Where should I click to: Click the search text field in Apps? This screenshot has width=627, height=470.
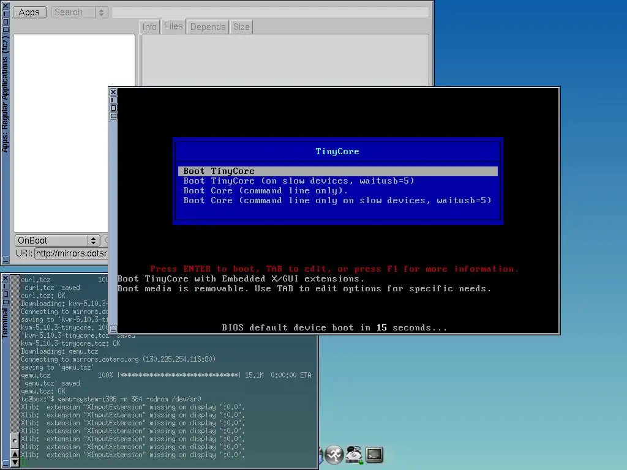pos(270,12)
